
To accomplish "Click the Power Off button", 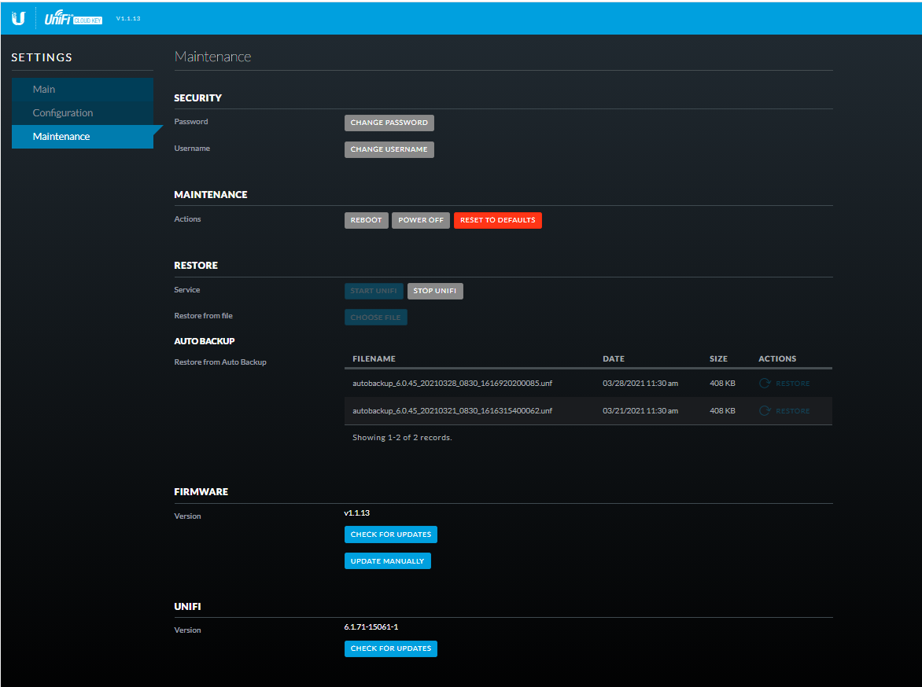I will (421, 220).
